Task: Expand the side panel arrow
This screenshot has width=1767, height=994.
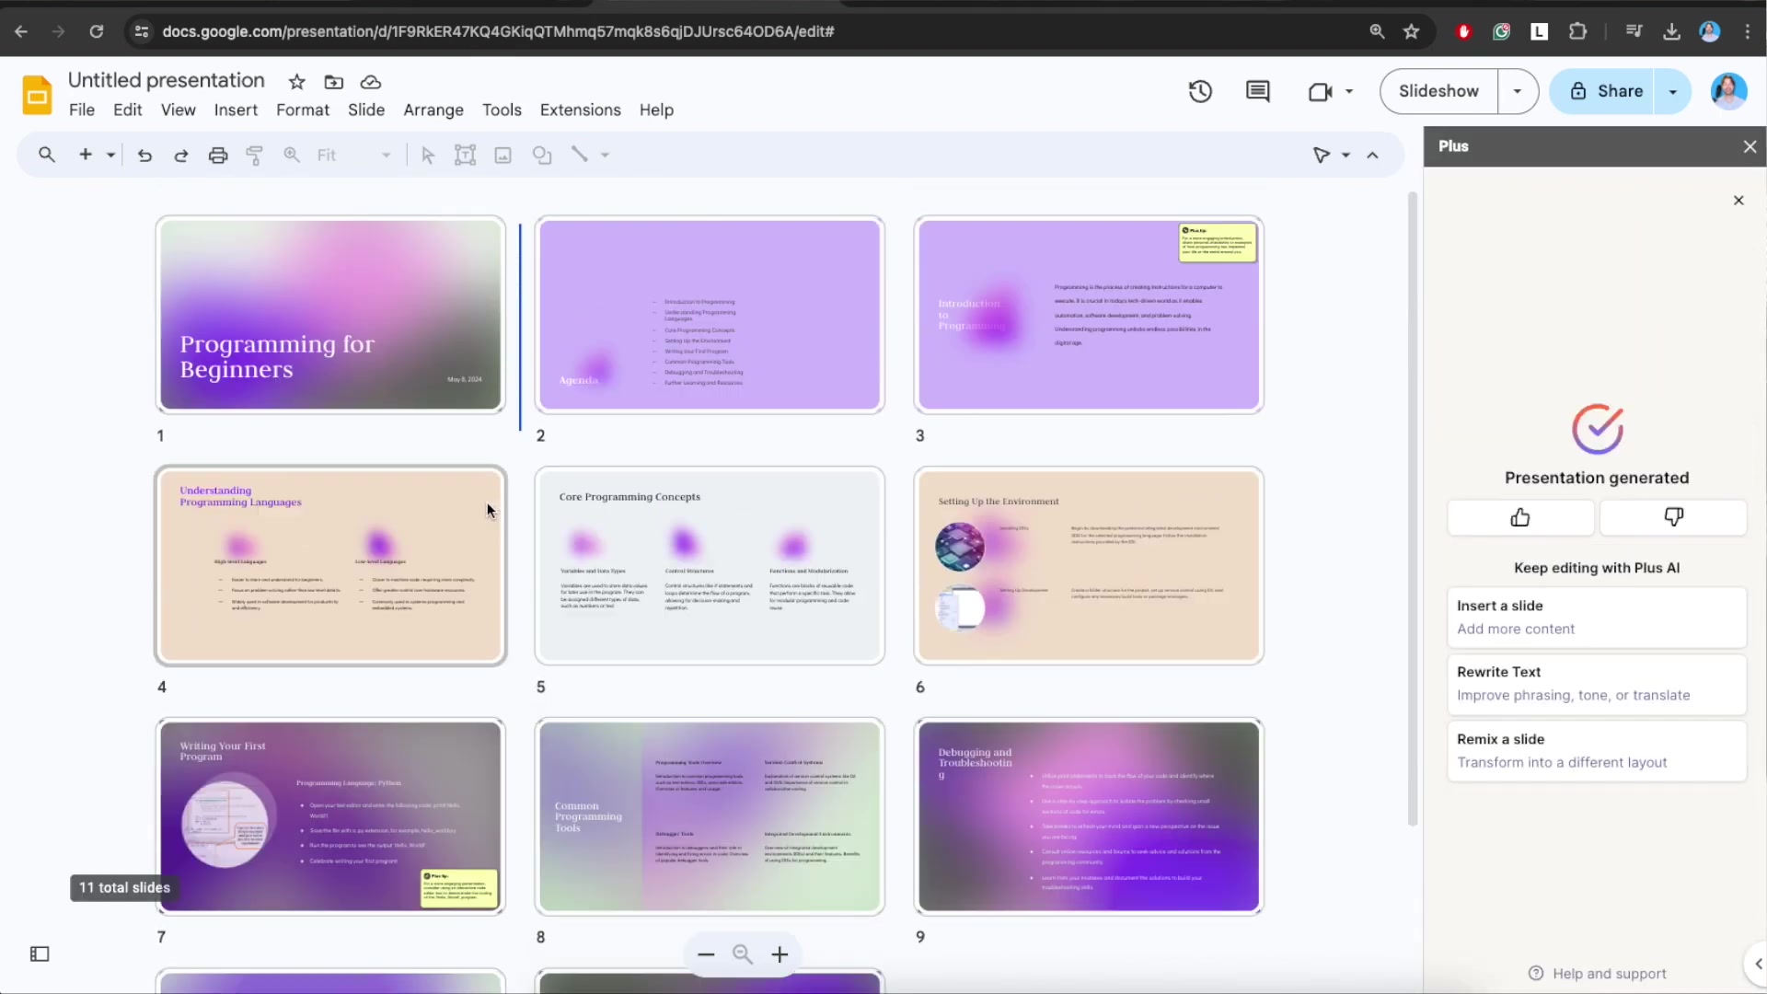Action: tap(1758, 964)
